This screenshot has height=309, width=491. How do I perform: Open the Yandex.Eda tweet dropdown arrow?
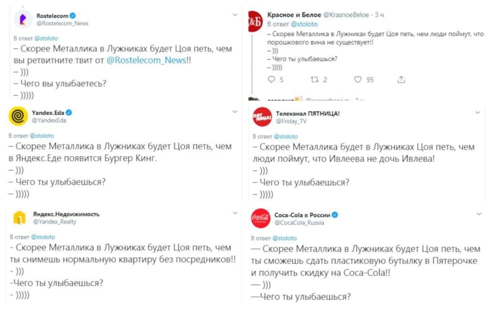click(234, 112)
